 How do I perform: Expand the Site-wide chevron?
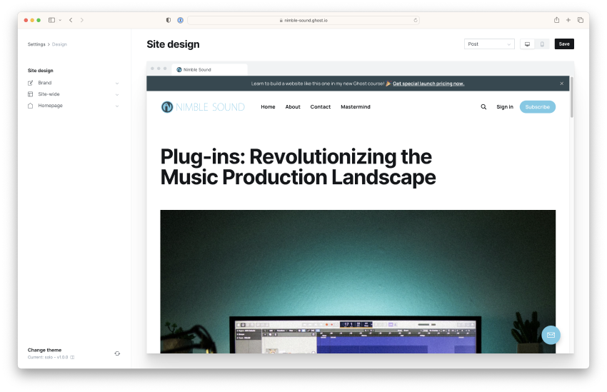pos(117,94)
